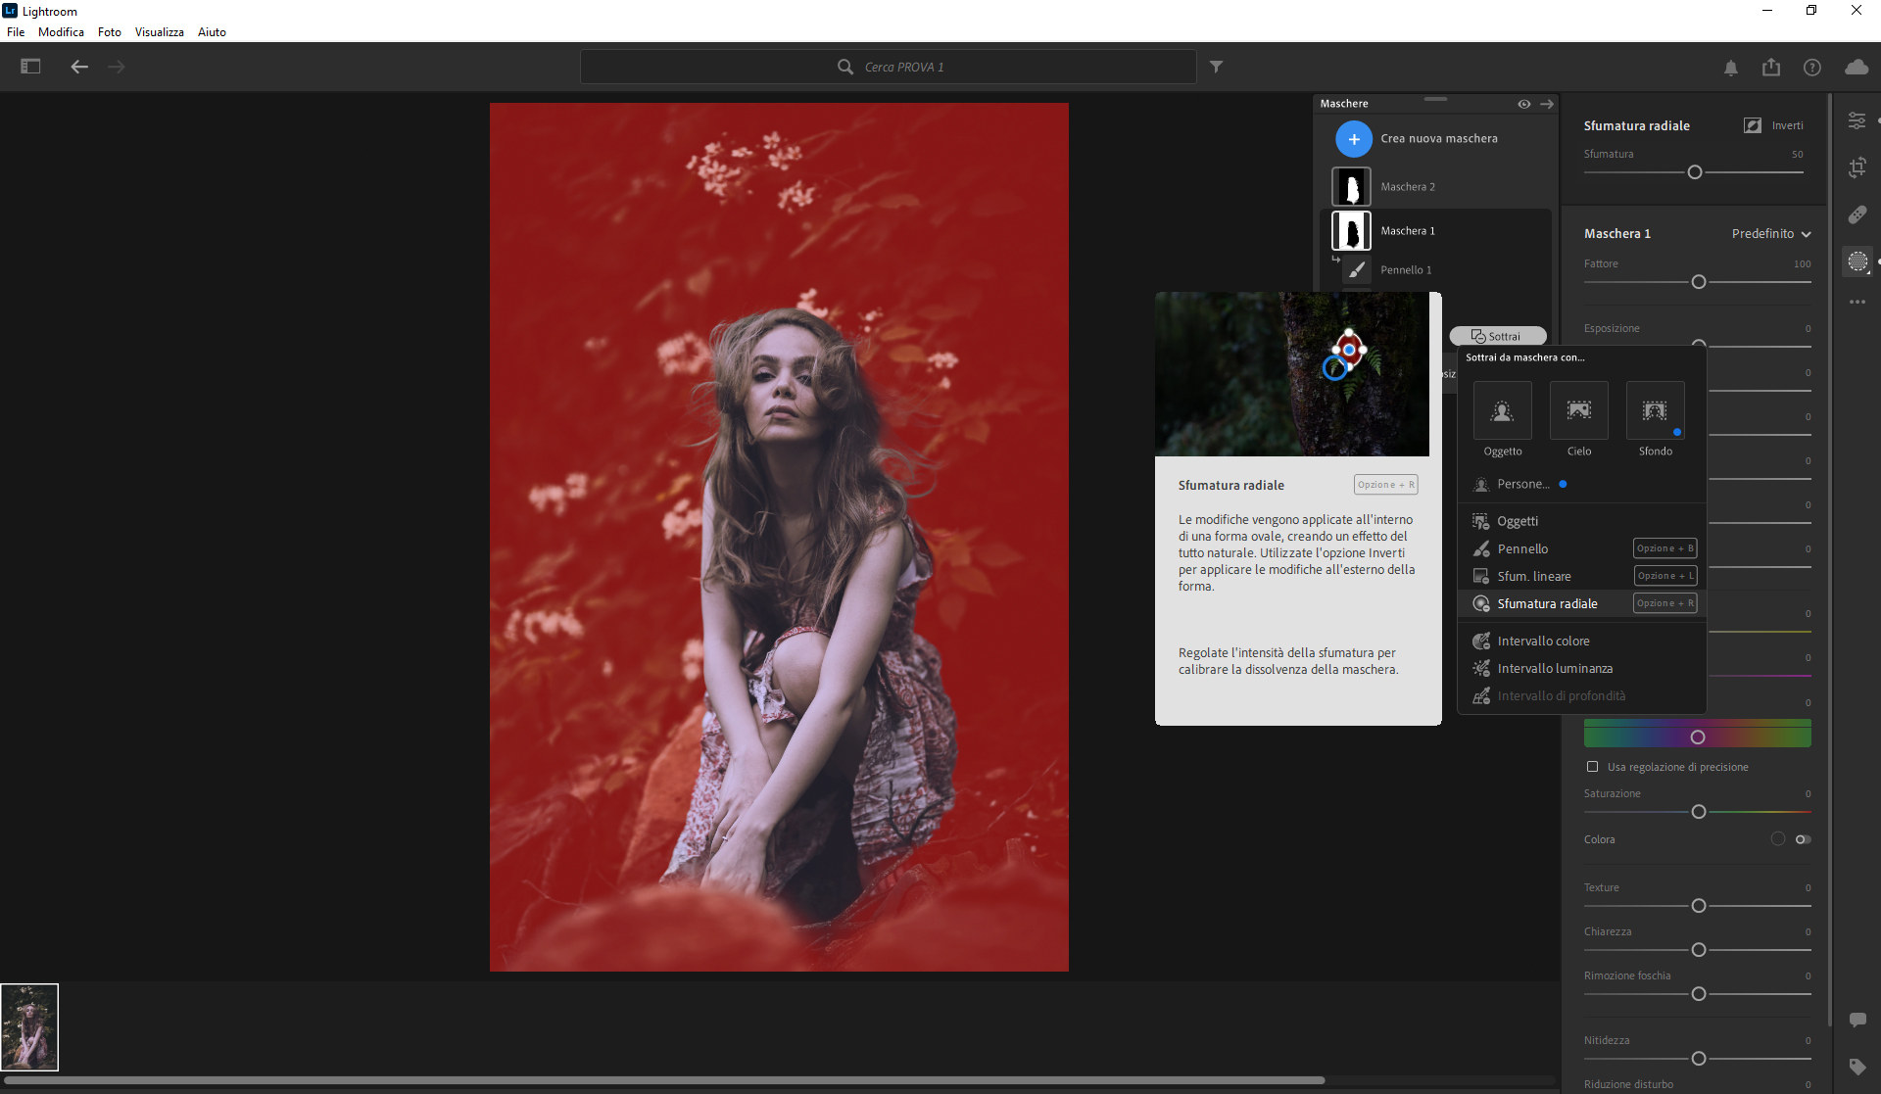The width and height of the screenshot is (1881, 1094).
Task: Expand the Predefinito preset dropdown
Action: (1771, 234)
